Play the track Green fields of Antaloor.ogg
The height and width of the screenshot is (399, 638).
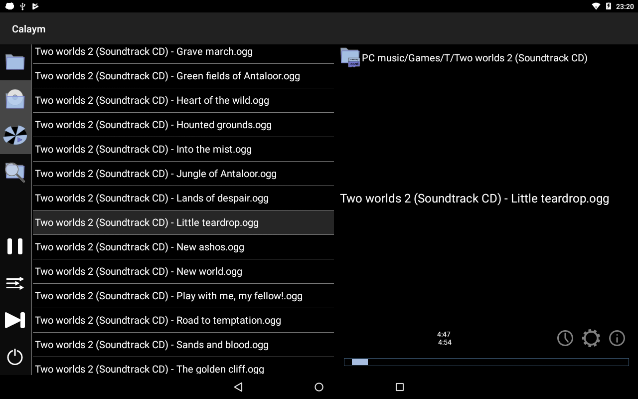click(183, 76)
